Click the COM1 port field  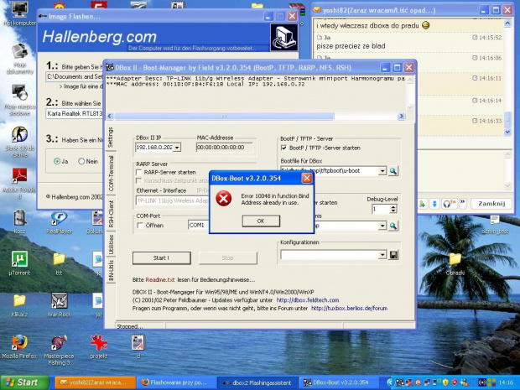(198, 226)
